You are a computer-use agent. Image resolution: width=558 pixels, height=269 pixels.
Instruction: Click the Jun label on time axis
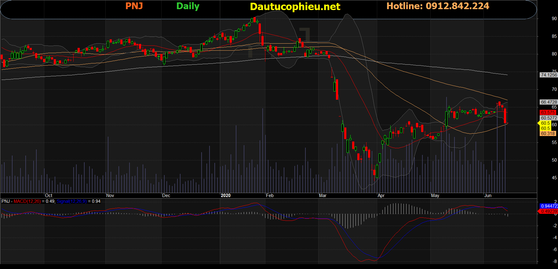pos(488,195)
